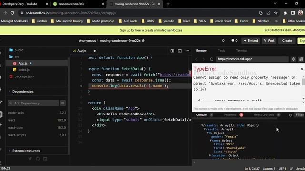The width and height of the screenshot is (305, 171).
Task: Collapse the results Array(1) node
Action: tap(205, 129)
